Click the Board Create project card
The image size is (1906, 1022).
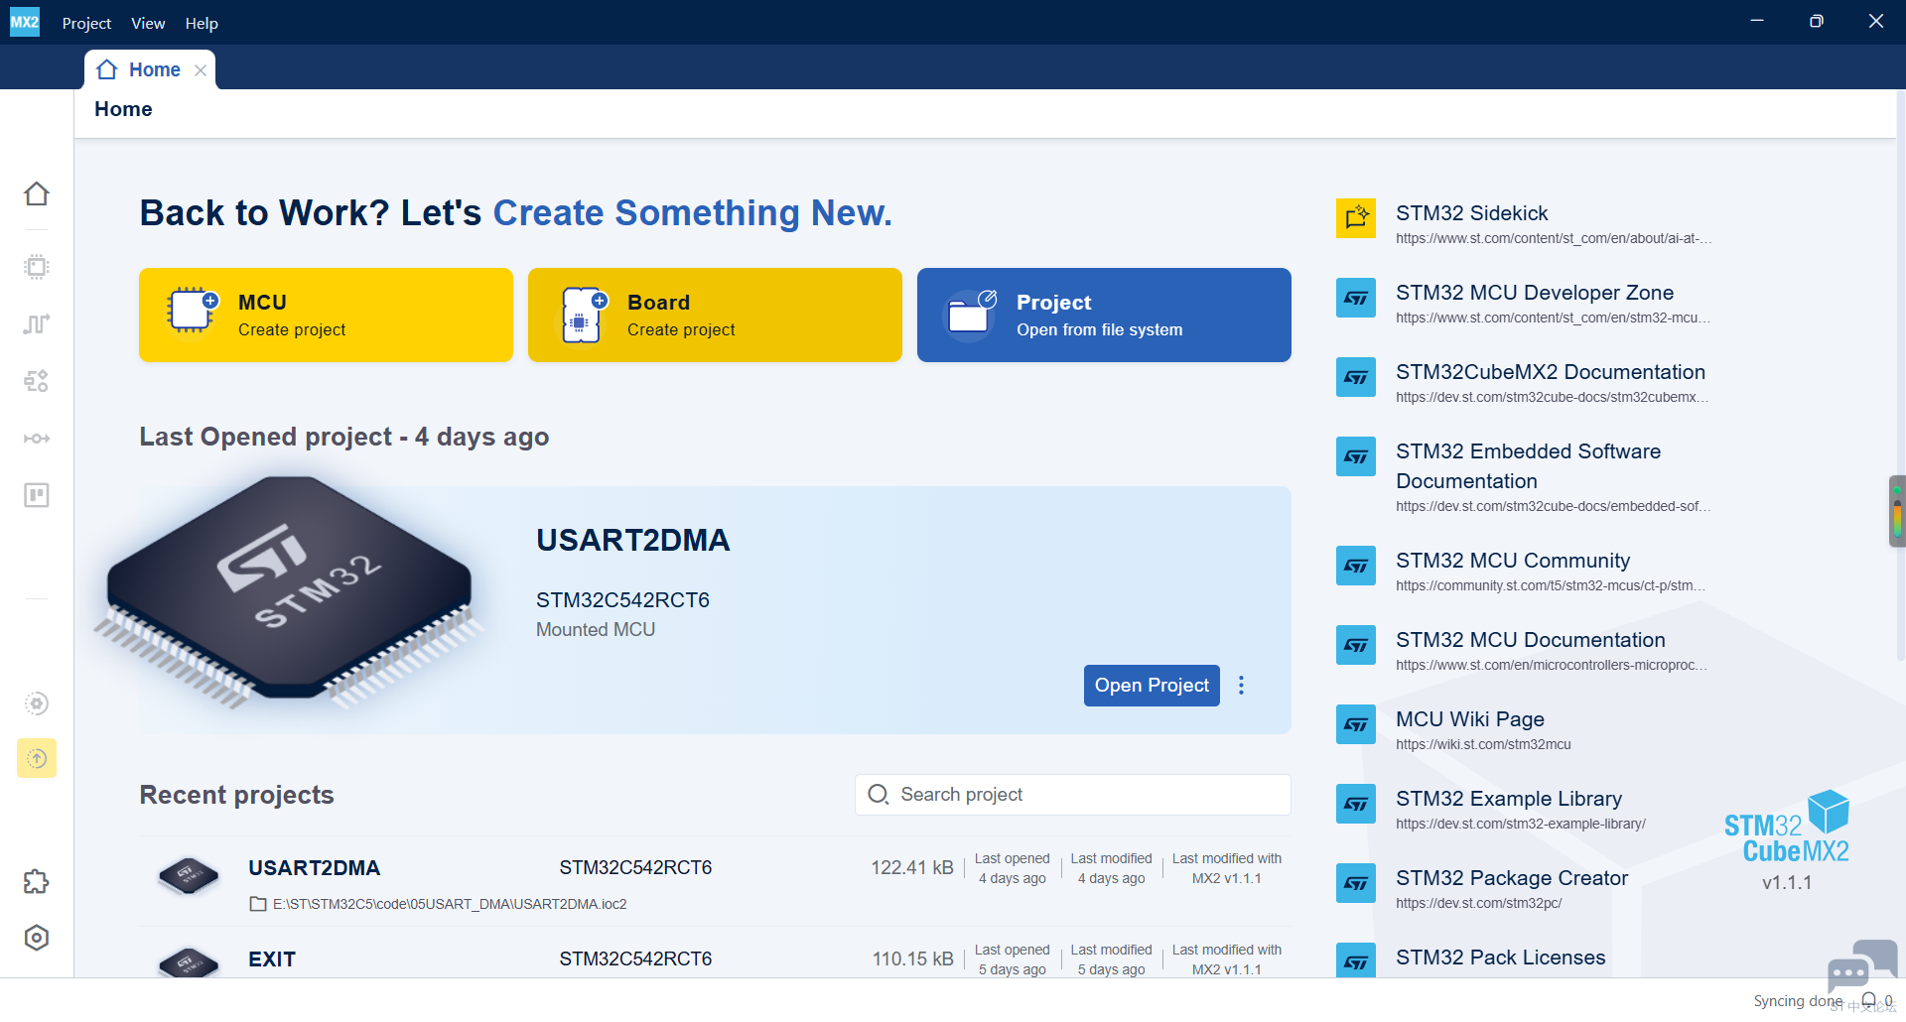(715, 315)
